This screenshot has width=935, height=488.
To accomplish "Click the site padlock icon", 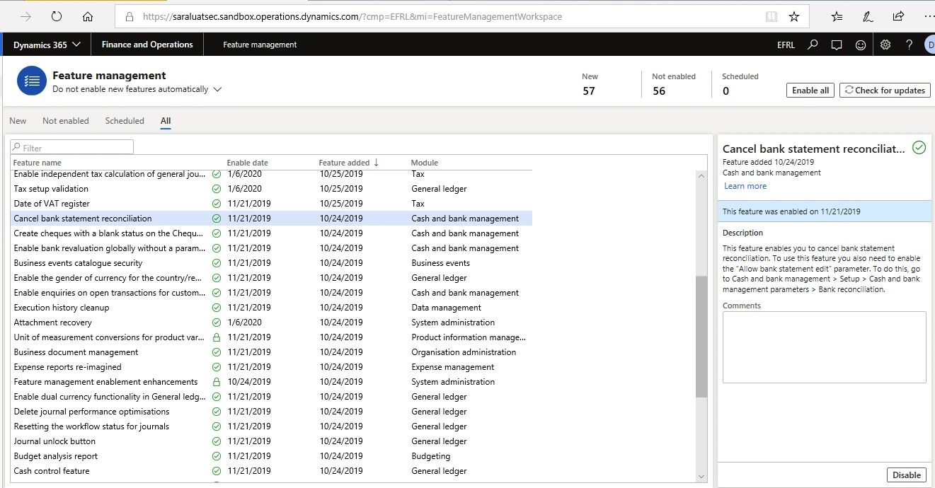I will (129, 16).
